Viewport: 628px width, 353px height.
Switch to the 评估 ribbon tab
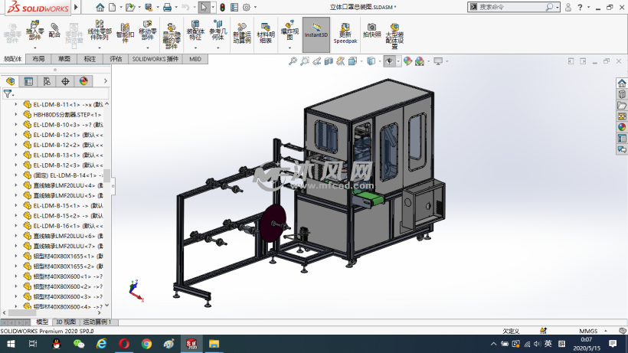click(116, 58)
